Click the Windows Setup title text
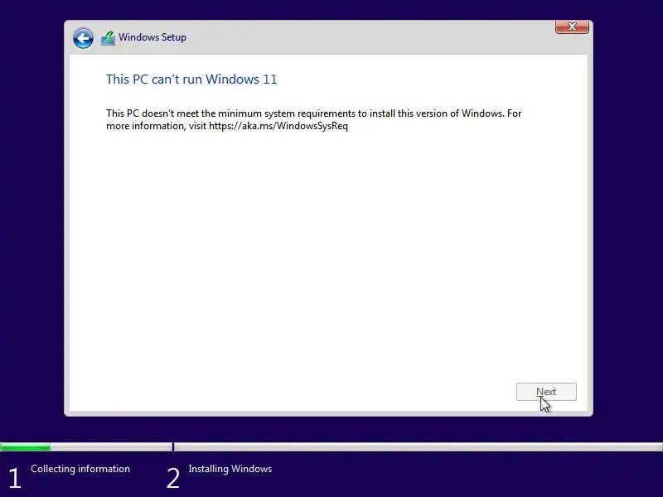This screenshot has width=663, height=497. (x=152, y=37)
